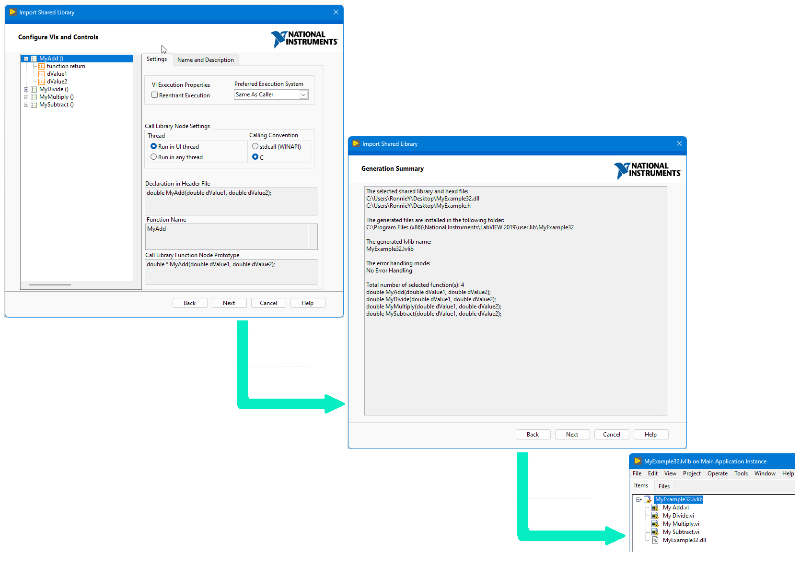Click Cancel in Generation Summary dialog

coord(612,435)
